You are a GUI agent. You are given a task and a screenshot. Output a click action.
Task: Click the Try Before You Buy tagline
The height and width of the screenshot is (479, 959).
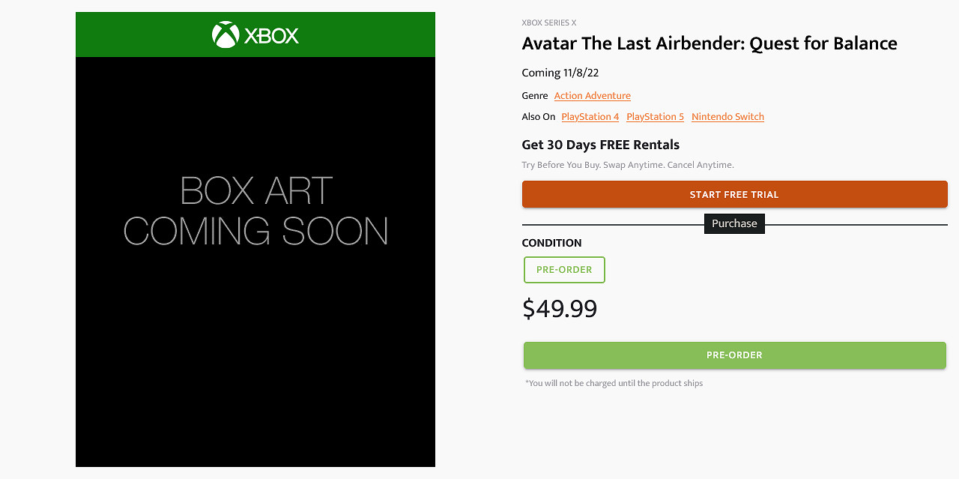(627, 165)
